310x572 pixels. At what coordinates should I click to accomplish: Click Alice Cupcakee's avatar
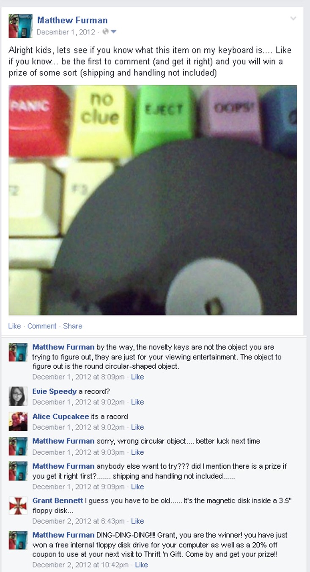click(18, 421)
